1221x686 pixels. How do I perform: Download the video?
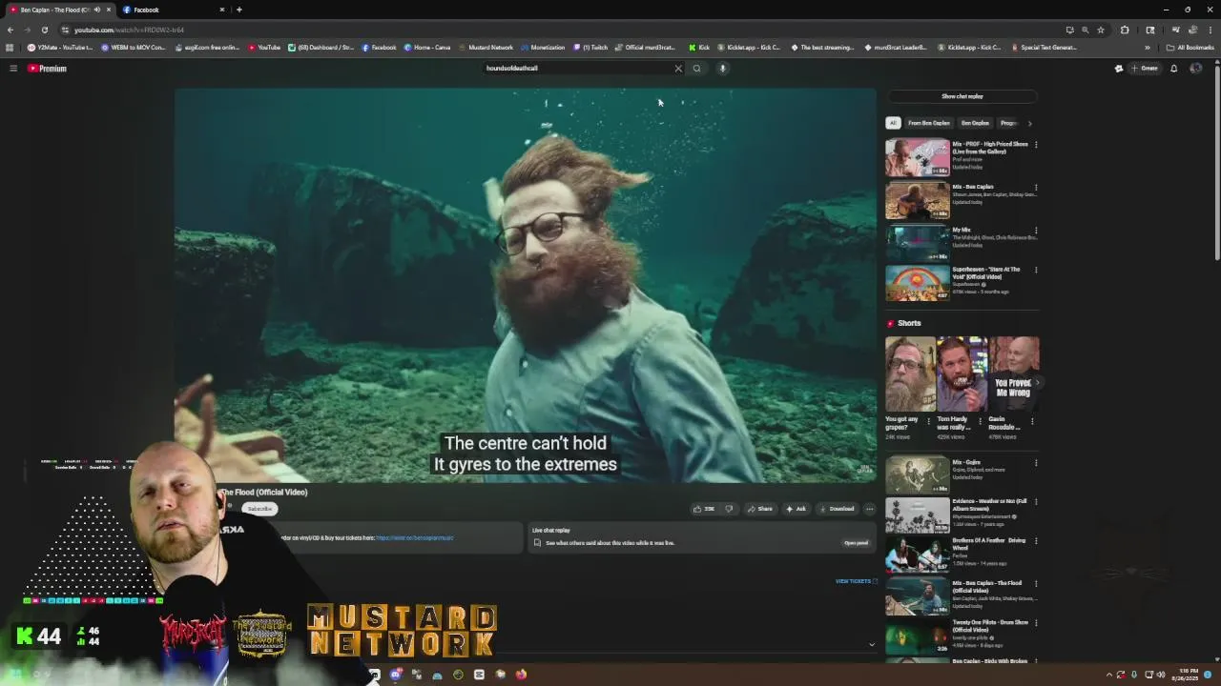tap(838, 509)
